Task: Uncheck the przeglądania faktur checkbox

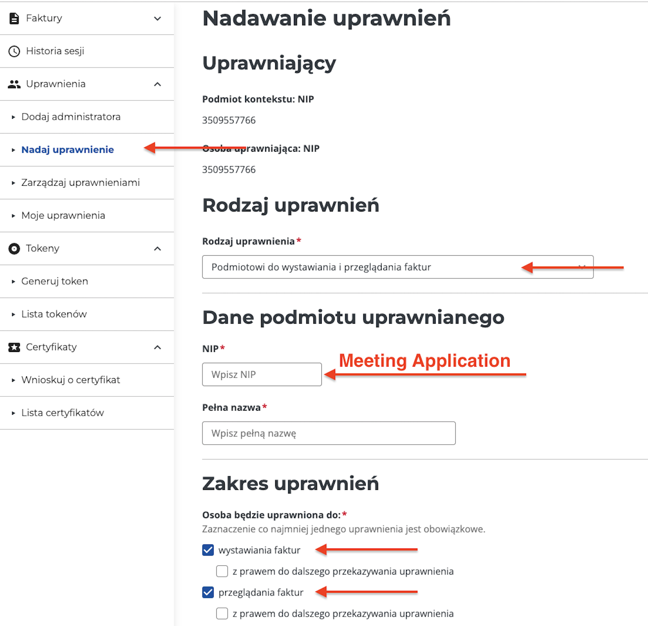Action: [x=208, y=592]
